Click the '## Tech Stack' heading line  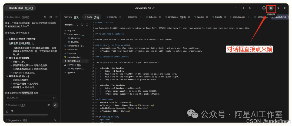pos(105,100)
